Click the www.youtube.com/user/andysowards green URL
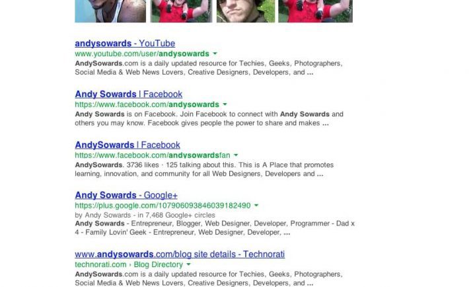This screenshot has height=287, width=469. coord(142,54)
